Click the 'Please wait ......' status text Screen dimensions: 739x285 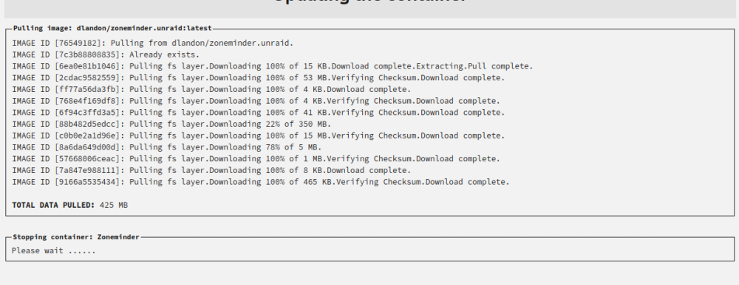[54, 250]
